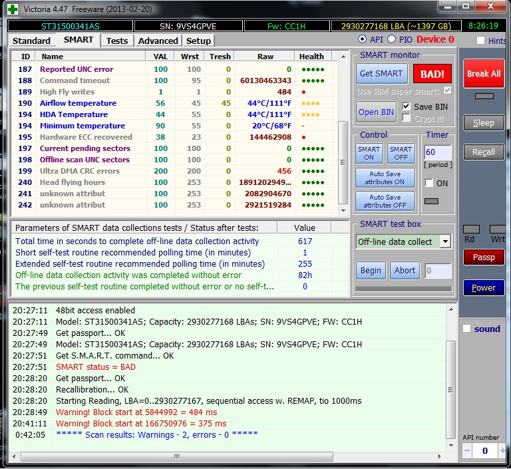
Task: Decrease API number with minus button
Action: point(467,450)
